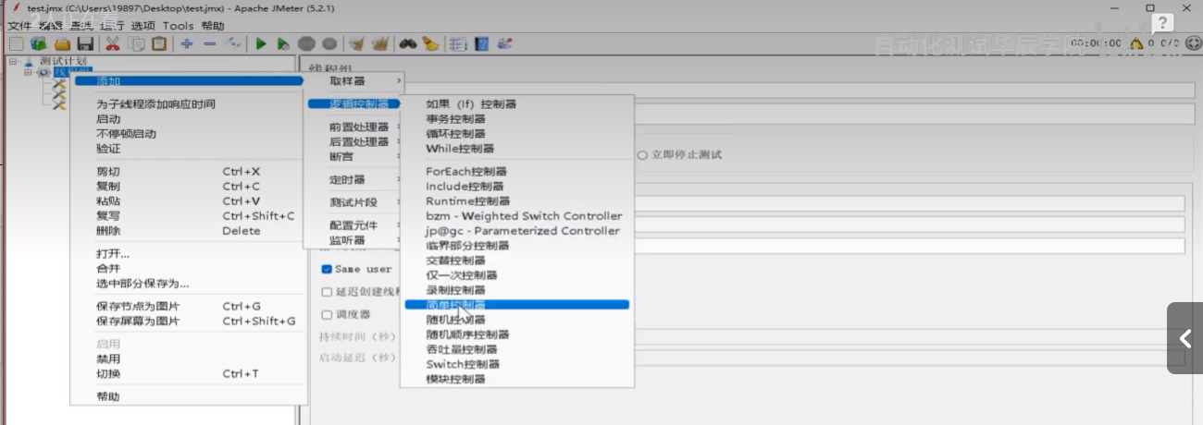Viewport: 1203px width, 425px height.
Task: Click the side panel arrow button
Action: pos(1184,338)
